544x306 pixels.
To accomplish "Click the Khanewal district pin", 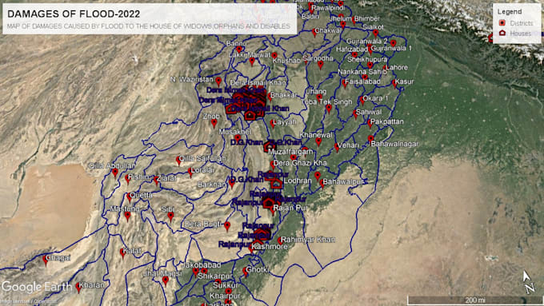I will [x=318, y=141].
